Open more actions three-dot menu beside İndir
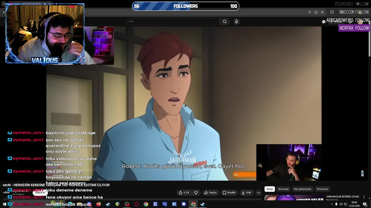 [x=259, y=193]
